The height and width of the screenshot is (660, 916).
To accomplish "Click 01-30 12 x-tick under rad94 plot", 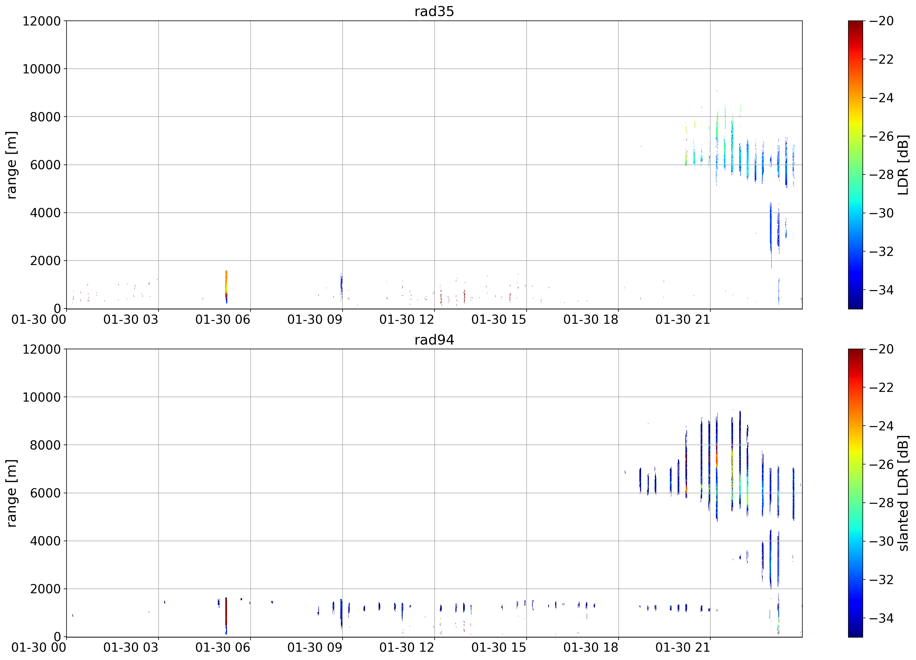I will point(407,648).
